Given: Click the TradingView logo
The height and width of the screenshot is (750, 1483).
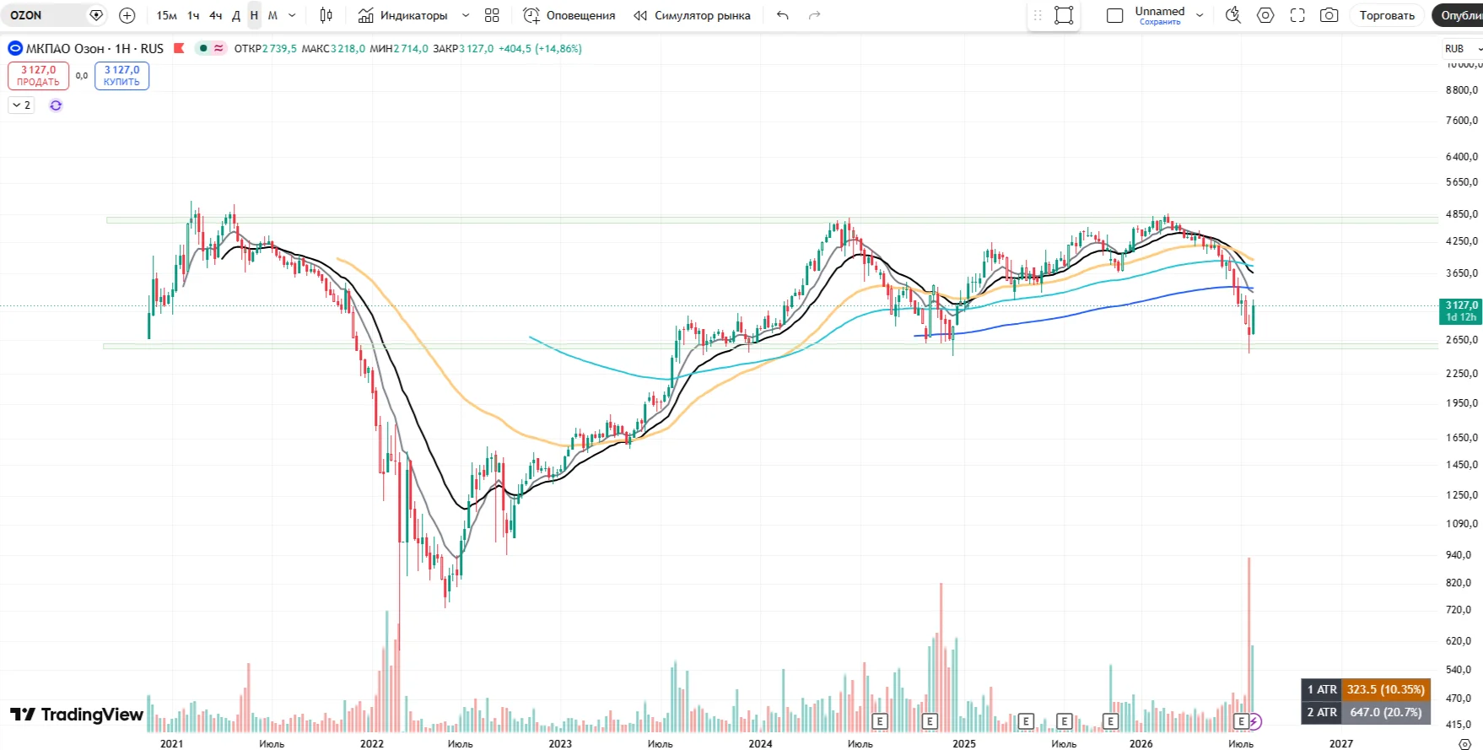Looking at the screenshot, I should coord(77,715).
